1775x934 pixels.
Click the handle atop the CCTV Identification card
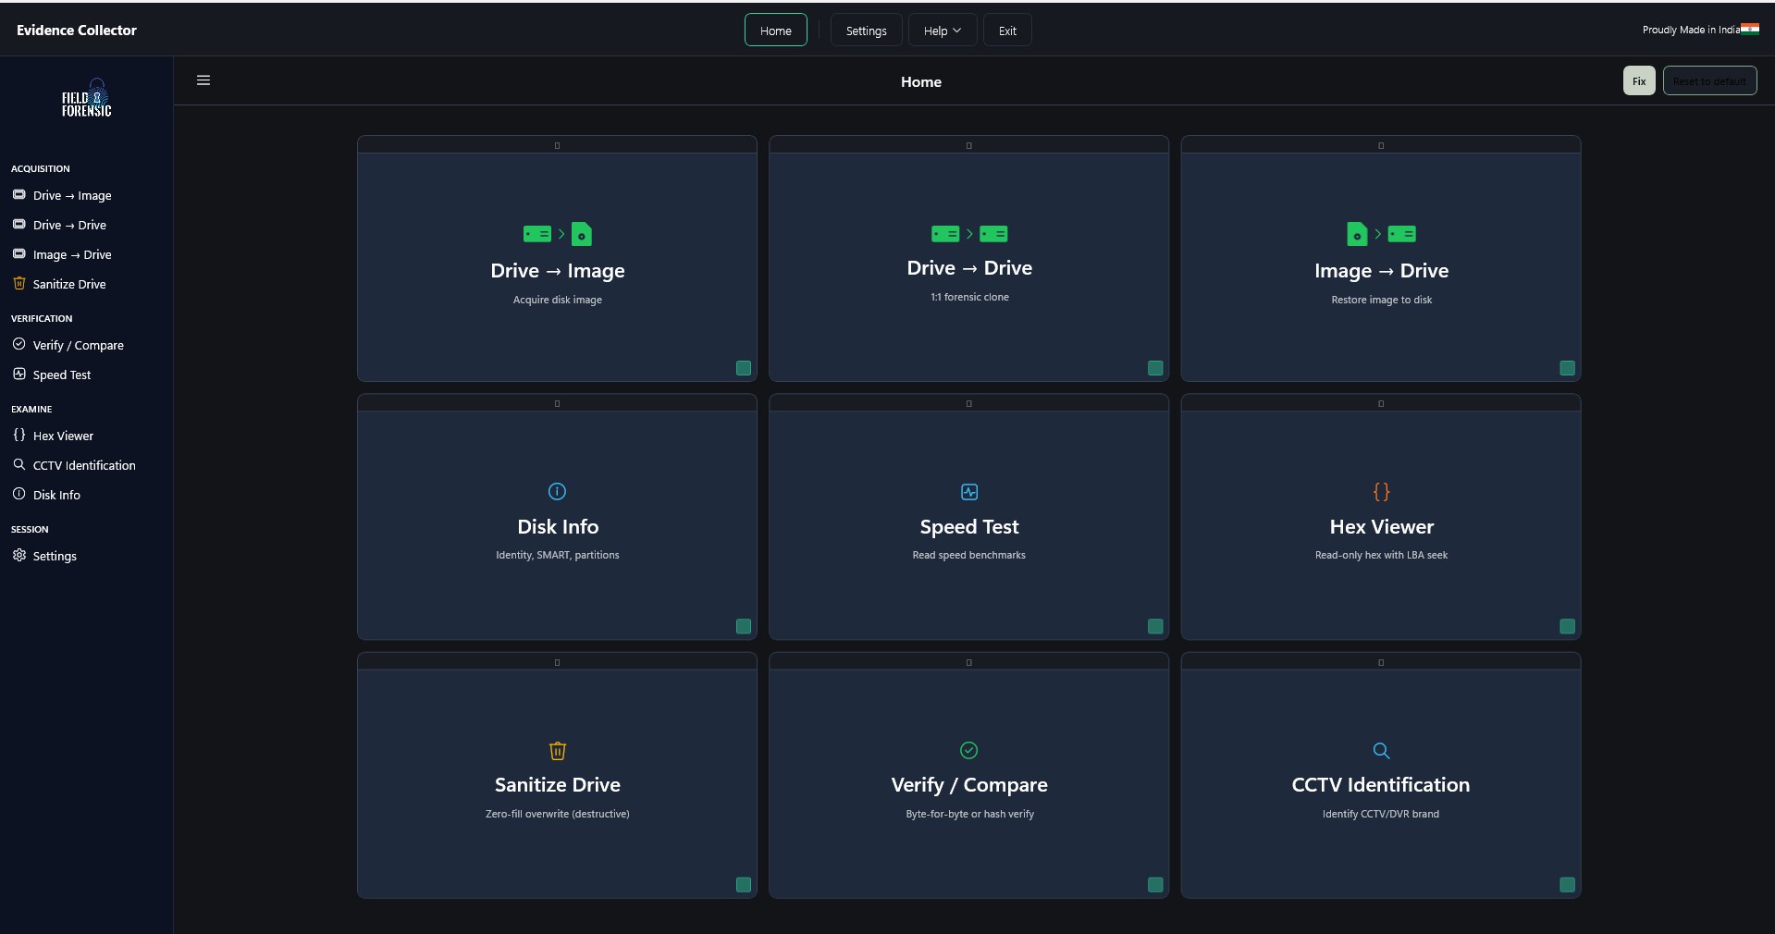point(1381,662)
